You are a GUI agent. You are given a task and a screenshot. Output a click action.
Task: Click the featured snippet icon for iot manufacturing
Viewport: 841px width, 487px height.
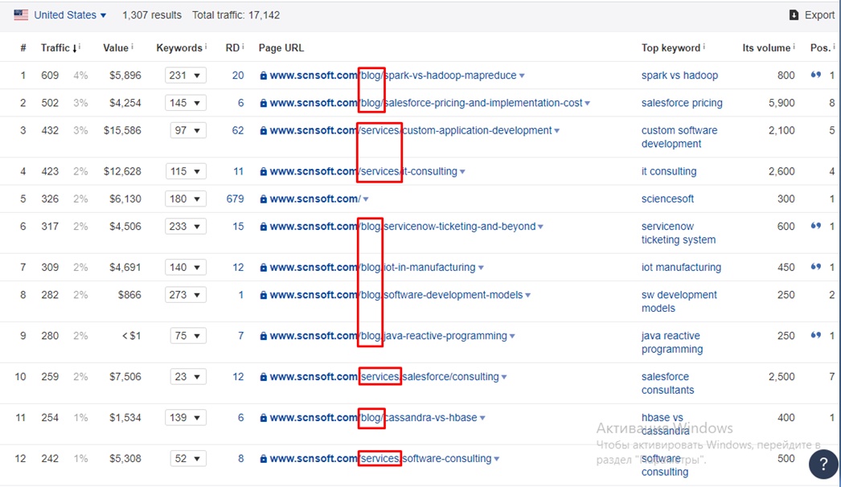(x=816, y=267)
